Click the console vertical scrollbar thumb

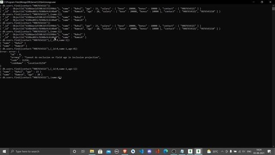pos(273,8)
